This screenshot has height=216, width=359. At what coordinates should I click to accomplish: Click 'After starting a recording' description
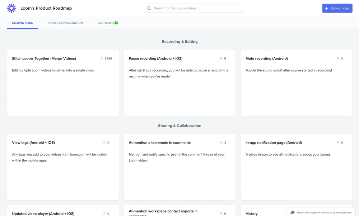click(178, 73)
